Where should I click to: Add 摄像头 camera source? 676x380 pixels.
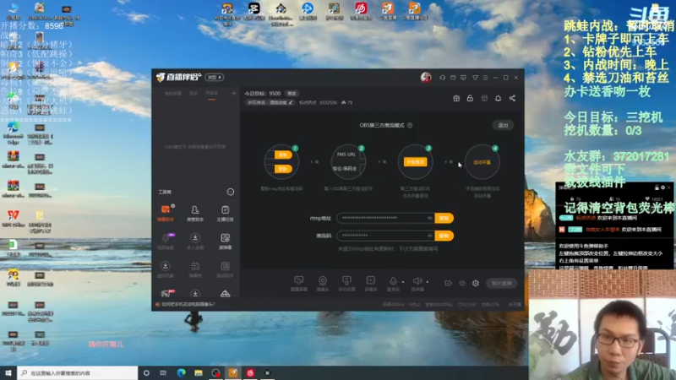[x=323, y=284]
